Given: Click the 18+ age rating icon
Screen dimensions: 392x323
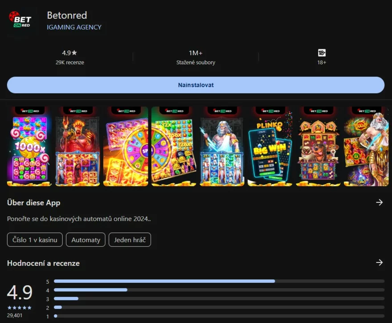Looking at the screenshot, I should pos(322,53).
